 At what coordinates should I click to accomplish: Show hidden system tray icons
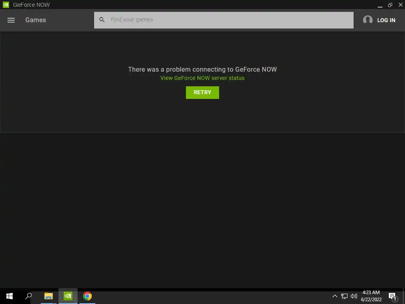[x=335, y=296]
